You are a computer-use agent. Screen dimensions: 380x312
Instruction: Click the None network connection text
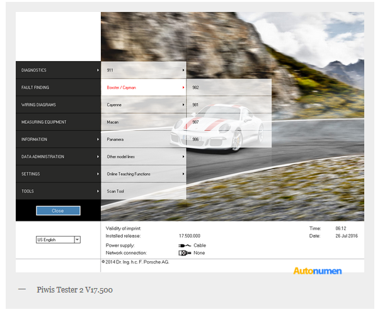click(x=199, y=253)
